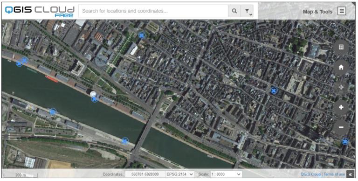Viewport: 358px width, 181px height.
Task: Collapse the bottom bar with double-chevron
Action: click(x=350, y=174)
